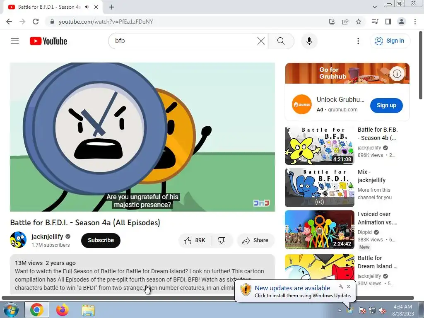Click the address bar URL
Viewport: 424px width, 318px height.
click(106, 22)
